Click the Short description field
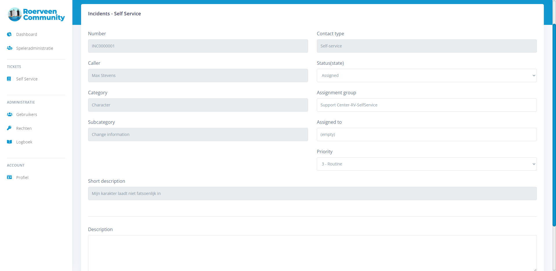 [312, 193]
